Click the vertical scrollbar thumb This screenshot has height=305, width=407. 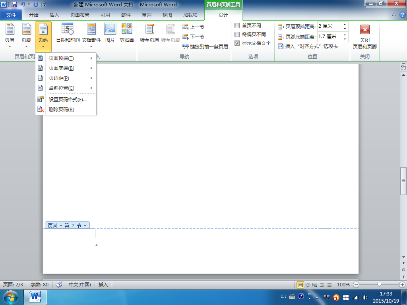[x=403, y=181]
